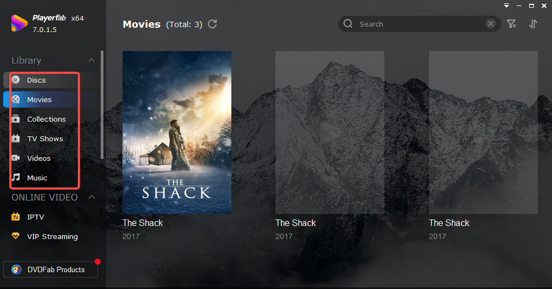Refresh the Movies library list
The width and height of the screenshot is (552, 289).
point(213,24)
